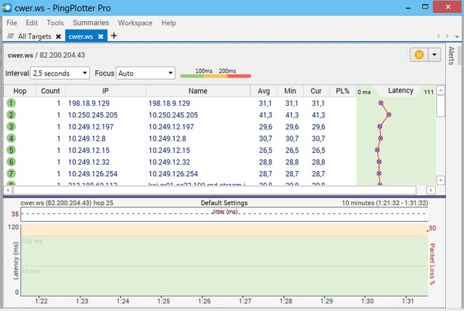This screenshot has height=311, width=464.
Task: Select hop 7 green circle icon
Action: [11, 174]
